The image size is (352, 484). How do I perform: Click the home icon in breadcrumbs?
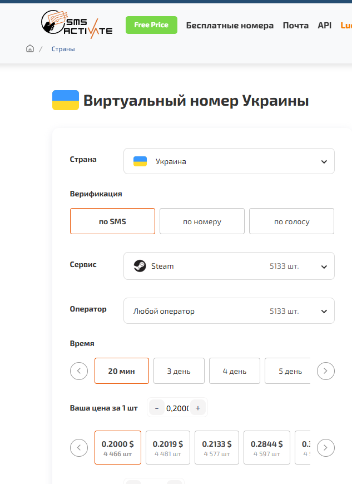30,49
